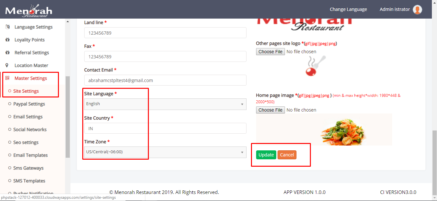Open Paypal Settings in sidebar
Image resolution: width=437 pixels, height=201 pixels.
pyautogui.click(x=29, y=104)
